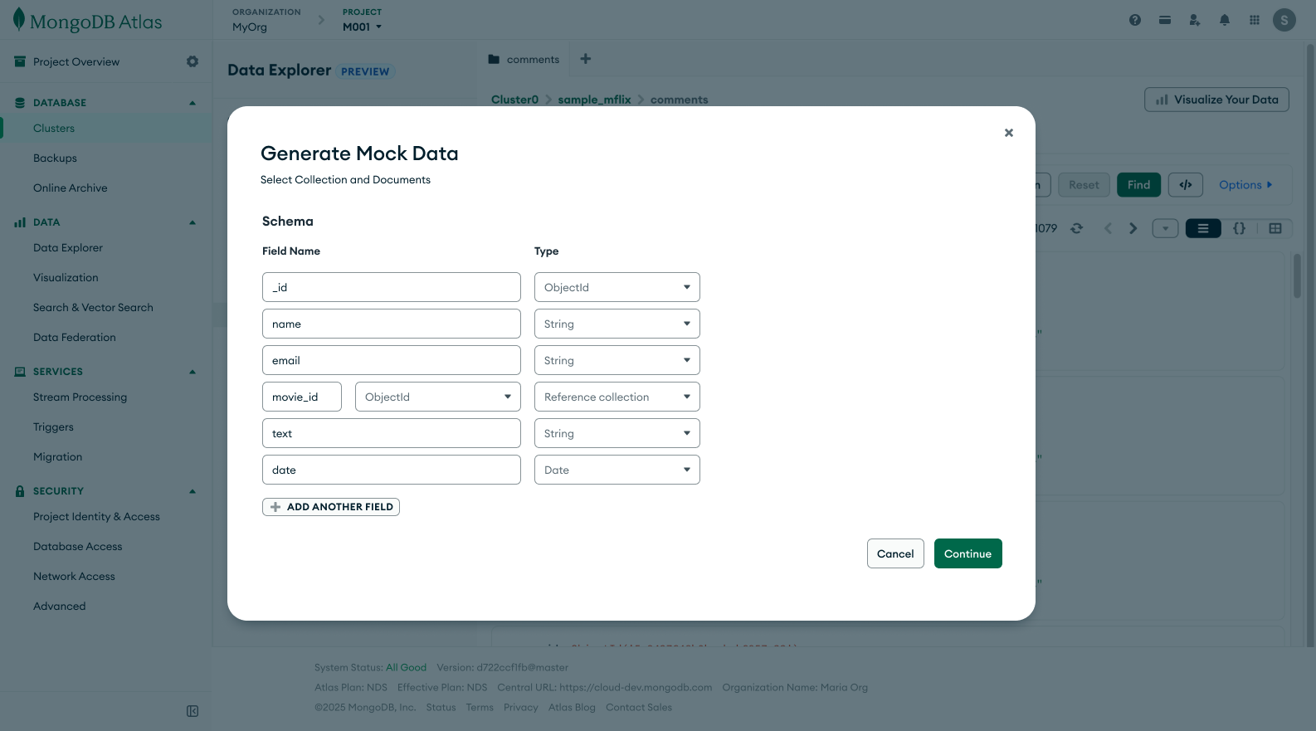The image size is (1316, 731).
Task: Select the comments tab
Action: pos(524,59)
